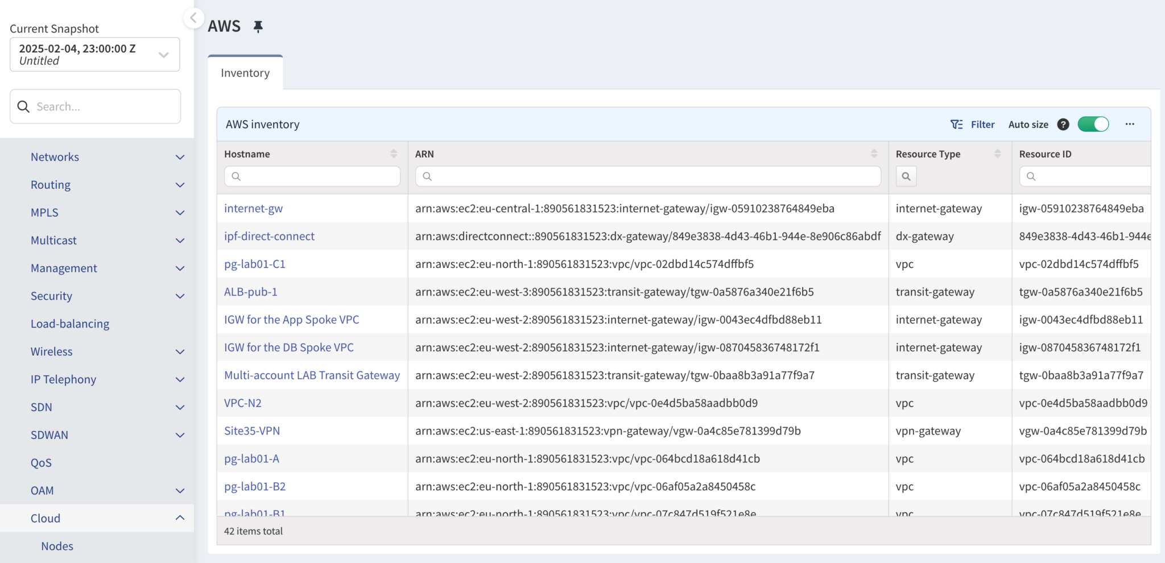This screenshot has height=563, width=1165.
Task: Open the three-dot table options menu
Action: (x=1130, y=124)
